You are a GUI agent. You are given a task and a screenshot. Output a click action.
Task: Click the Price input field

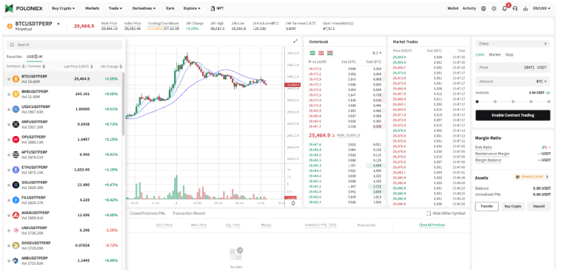[x=513, y=67]
